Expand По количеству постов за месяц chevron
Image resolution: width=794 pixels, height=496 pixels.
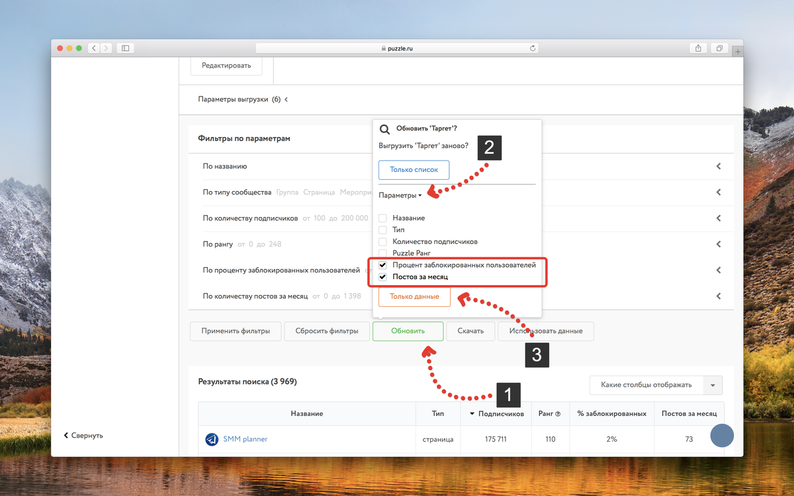pos(719,296)
